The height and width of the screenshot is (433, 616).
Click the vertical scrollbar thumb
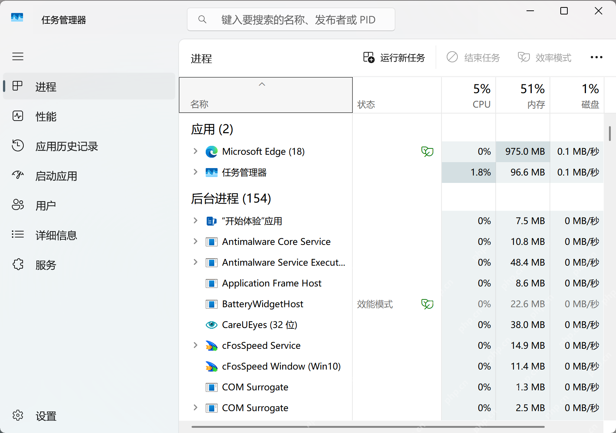pyautogui.click(x=610, y=134)
